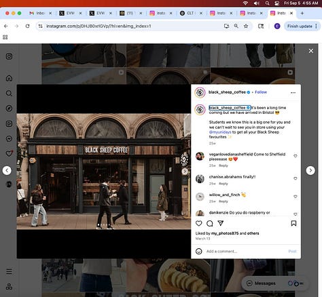Screen dimensions: 322x297
Task: Open Messenger icon in sidebar
Action: [9, 138]
